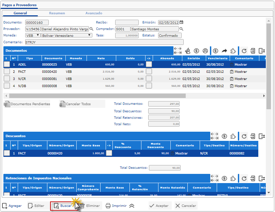Image resolution: width=275 pixels, height=212 pixels.
Task: Click the refresh icon in Documentos toolbar
Action: [x=244, y=51]
